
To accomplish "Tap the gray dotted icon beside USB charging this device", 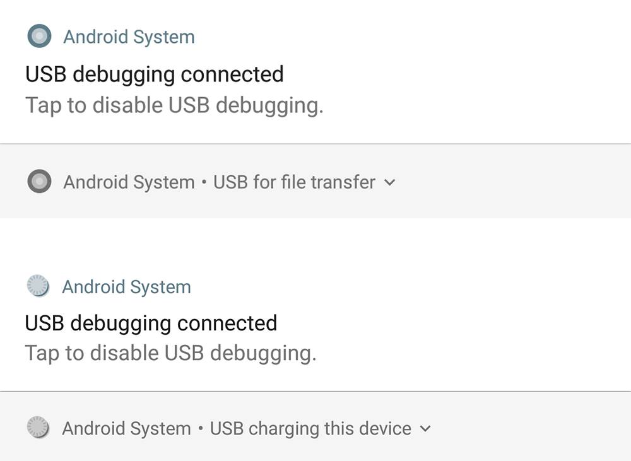I will pos(38,428).
